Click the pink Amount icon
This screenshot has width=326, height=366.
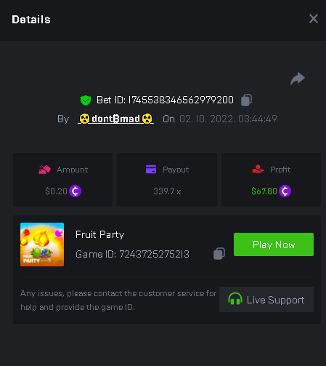coord(44,170)
